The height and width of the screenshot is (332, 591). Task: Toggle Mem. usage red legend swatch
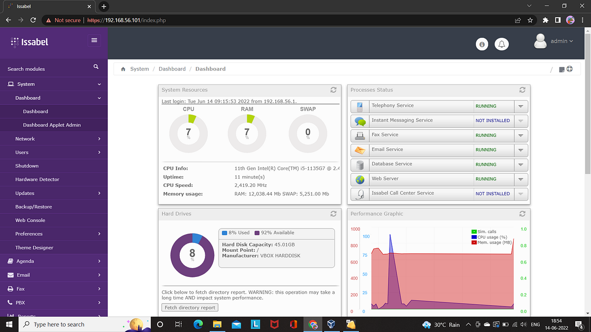[x=474, y=242]
